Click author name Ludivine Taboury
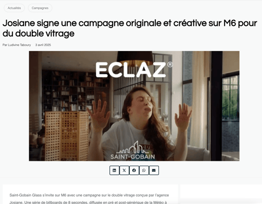 pos(19,45)
